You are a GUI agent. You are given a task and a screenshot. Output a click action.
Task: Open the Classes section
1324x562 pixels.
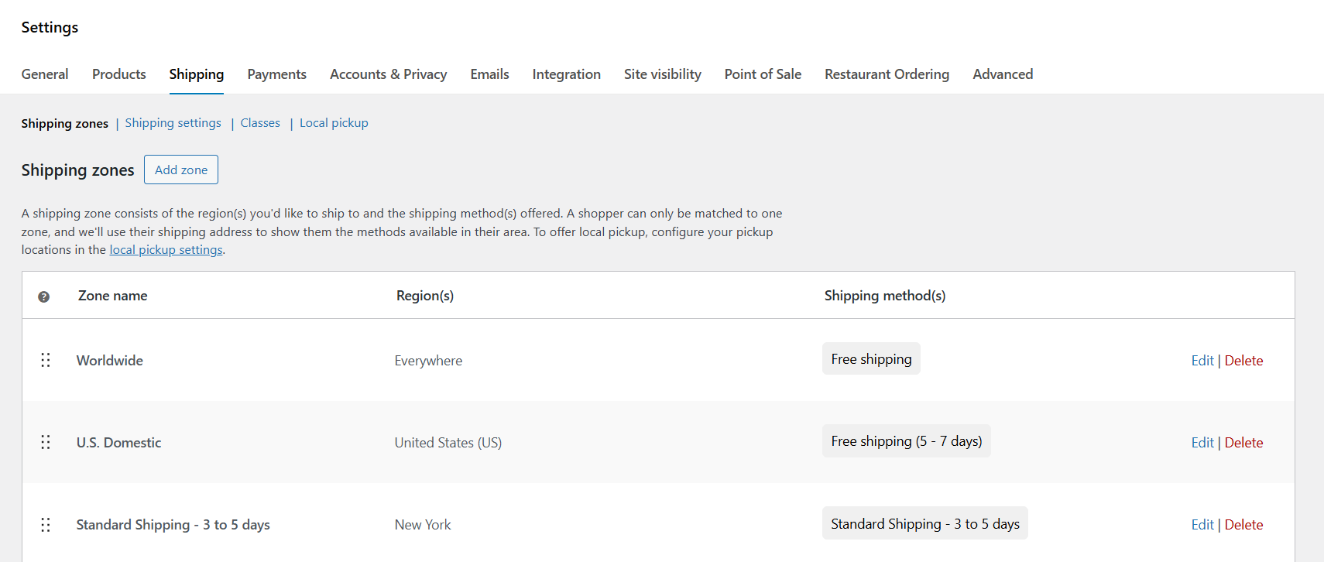click(259, 122)
